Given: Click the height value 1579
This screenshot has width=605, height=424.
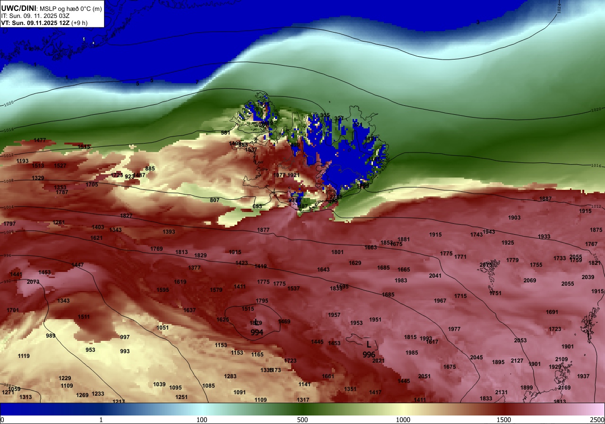Looking at the screenshot, I should click(x=216, y=290).
